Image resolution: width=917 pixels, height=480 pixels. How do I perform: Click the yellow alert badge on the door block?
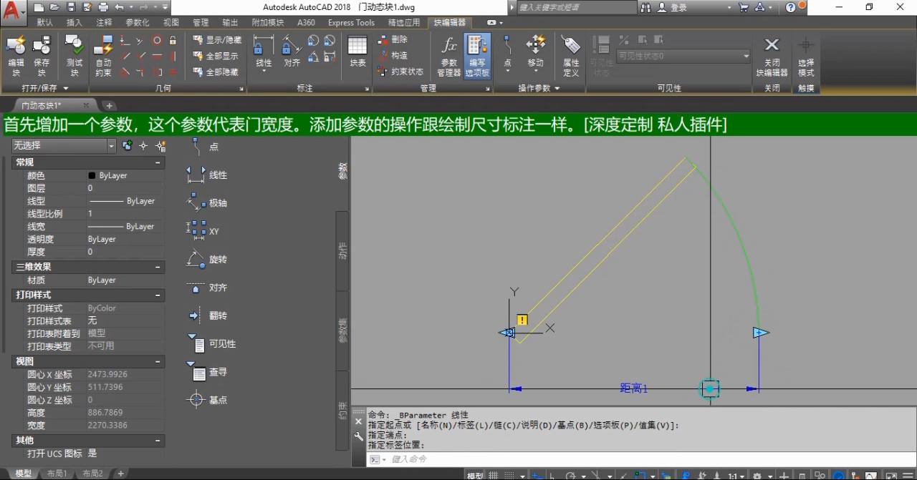tap(522, 320)
